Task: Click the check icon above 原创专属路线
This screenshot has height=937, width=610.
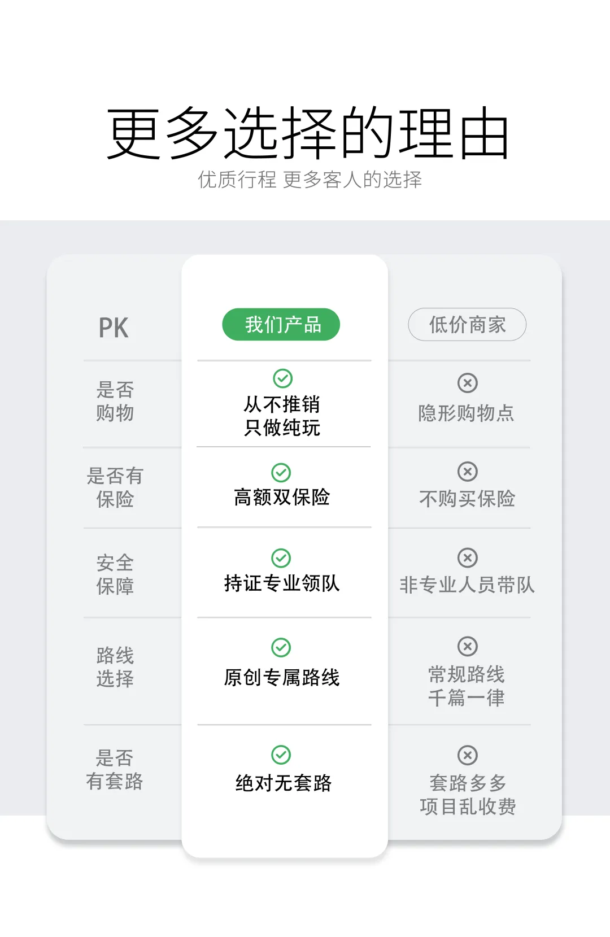Action: pos(281,647)
